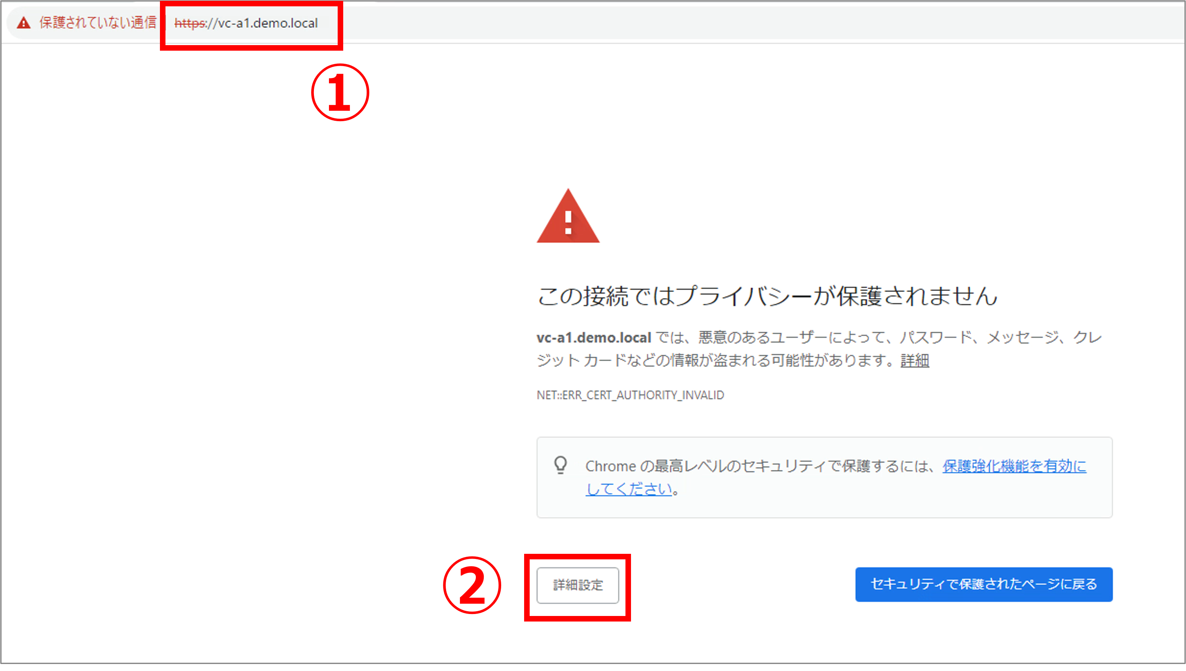The height and width of the screenshot is (671, 1186).
Task: Click the URL https://vc-a1.demo.local in address bar
Action: click(246, 23)
